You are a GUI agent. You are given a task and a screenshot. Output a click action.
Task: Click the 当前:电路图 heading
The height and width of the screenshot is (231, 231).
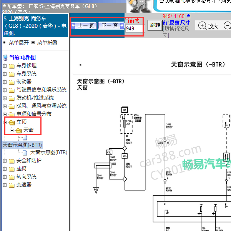click(x=22, y=57)
